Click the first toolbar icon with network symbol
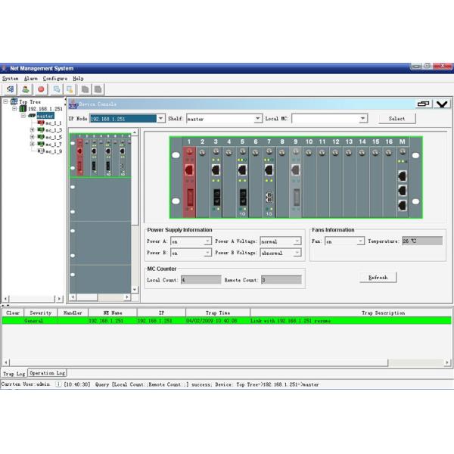 tap(10, 89)
